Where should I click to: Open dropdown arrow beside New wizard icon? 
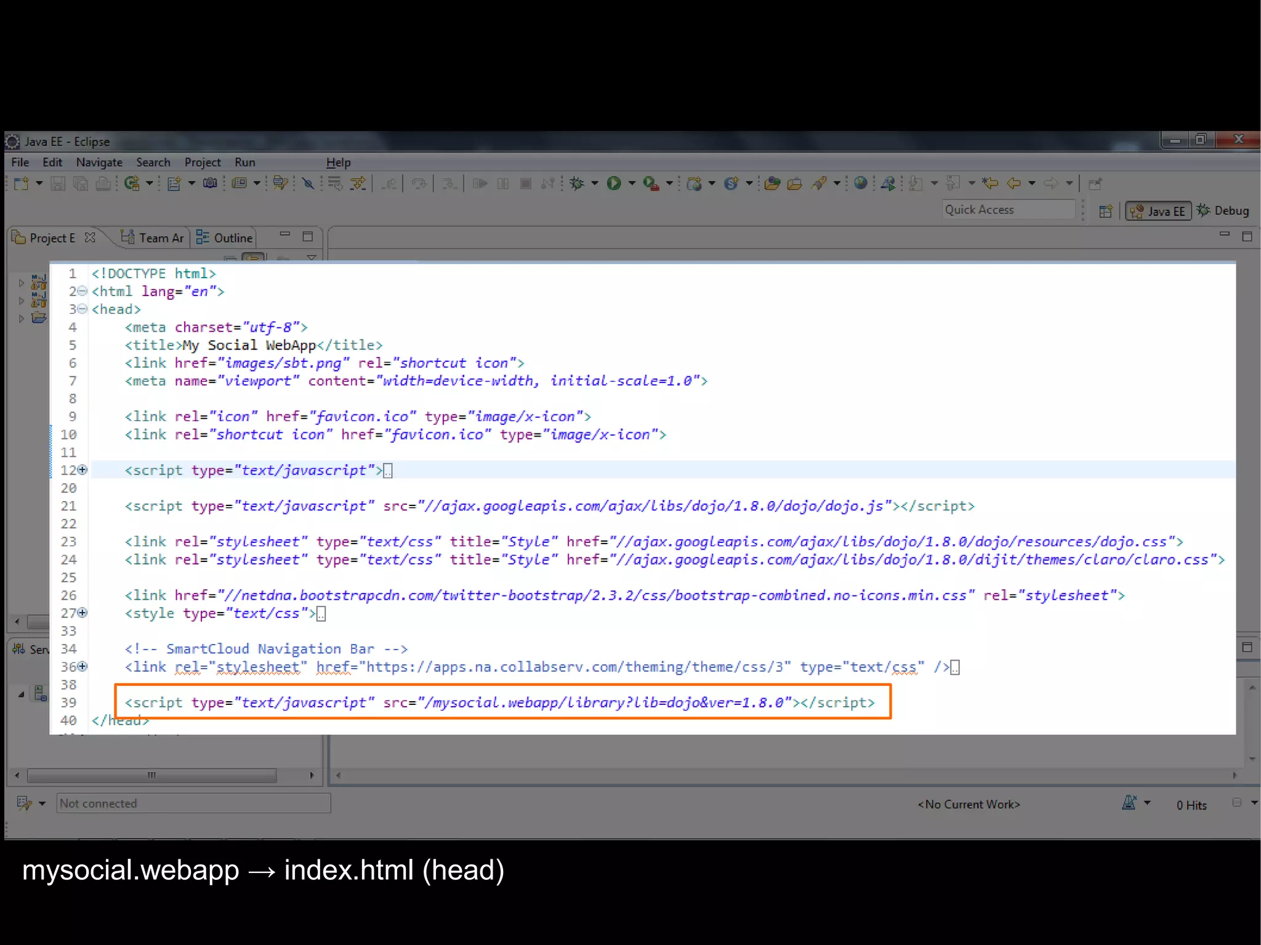point(39,183)
